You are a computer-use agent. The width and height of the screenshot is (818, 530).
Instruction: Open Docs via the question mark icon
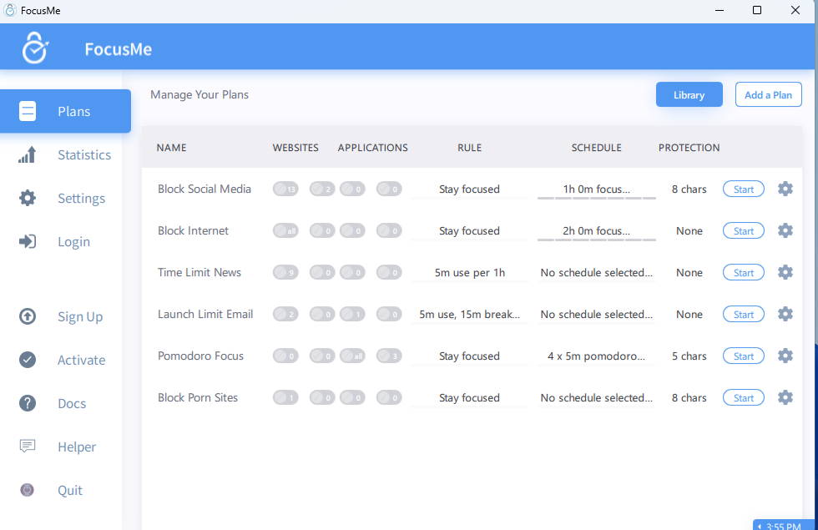pos(28,404)
